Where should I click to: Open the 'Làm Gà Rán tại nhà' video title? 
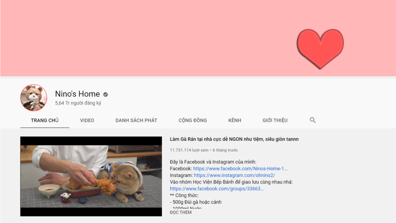tap(234, 139)
